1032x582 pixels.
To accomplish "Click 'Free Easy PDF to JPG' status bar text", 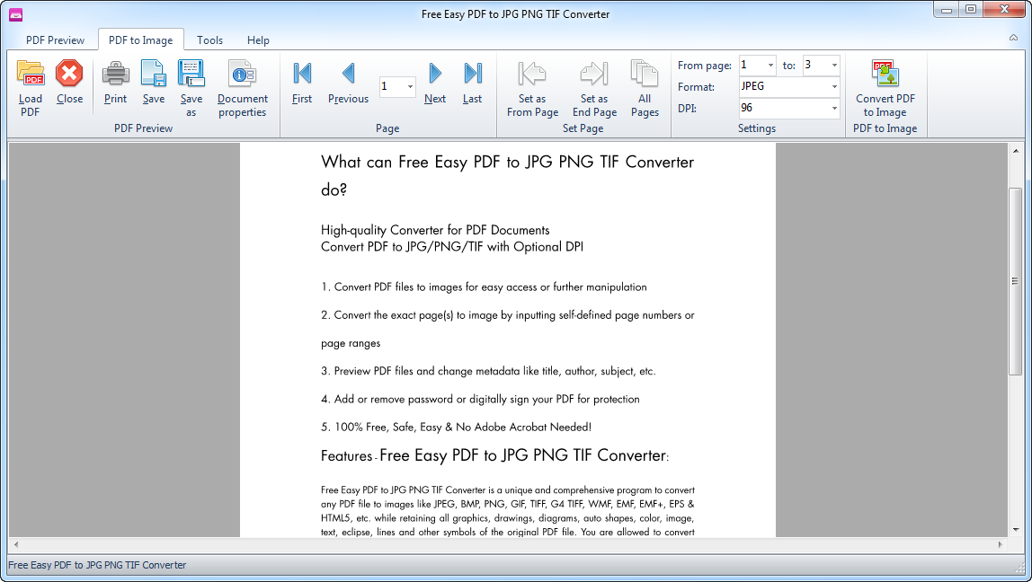I will pyautogui.click(x=97, y=565).
